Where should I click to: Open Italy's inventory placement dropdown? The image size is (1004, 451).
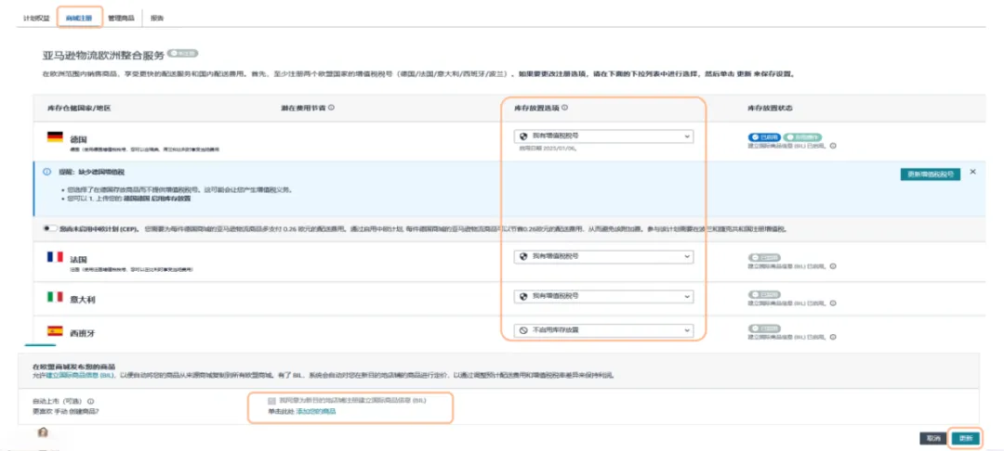point(603,297)
